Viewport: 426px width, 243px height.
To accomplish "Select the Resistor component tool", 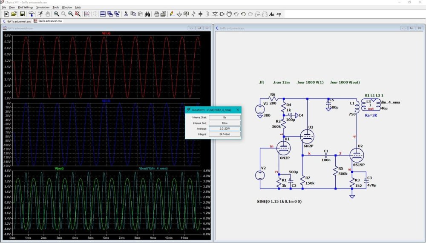I will (x=194, y=14).
